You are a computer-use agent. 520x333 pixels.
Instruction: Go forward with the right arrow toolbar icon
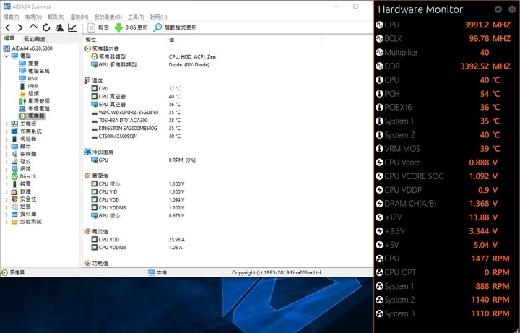coord(20,27)
